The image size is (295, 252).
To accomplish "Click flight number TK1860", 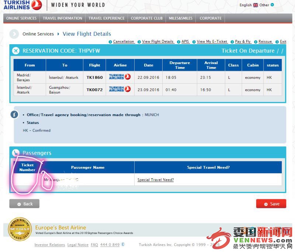I will click(95, 77).
